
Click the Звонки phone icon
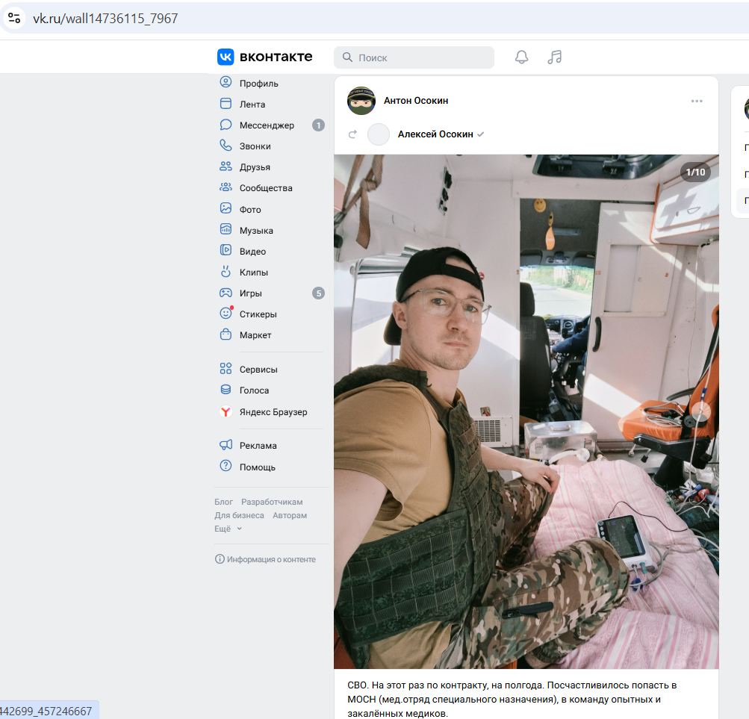(226, 146)
